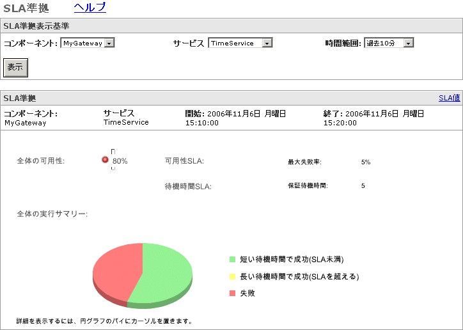Click the green legend swatch for short wait
Image resolution: width=463 pixels, height=330 pixels.
pos(232,260)
